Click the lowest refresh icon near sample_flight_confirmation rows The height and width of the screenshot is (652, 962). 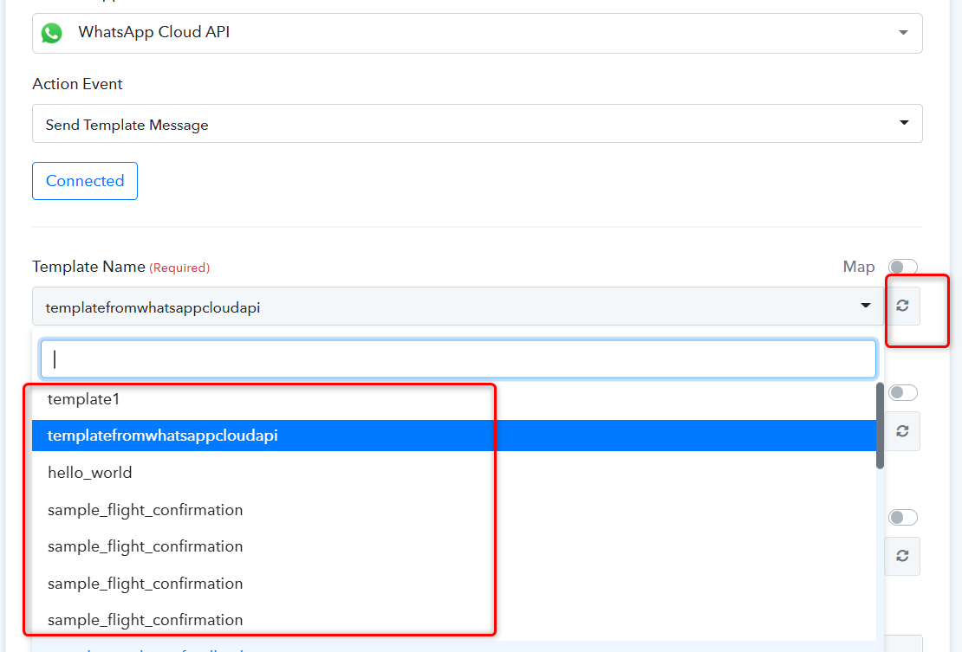point(902,556)
